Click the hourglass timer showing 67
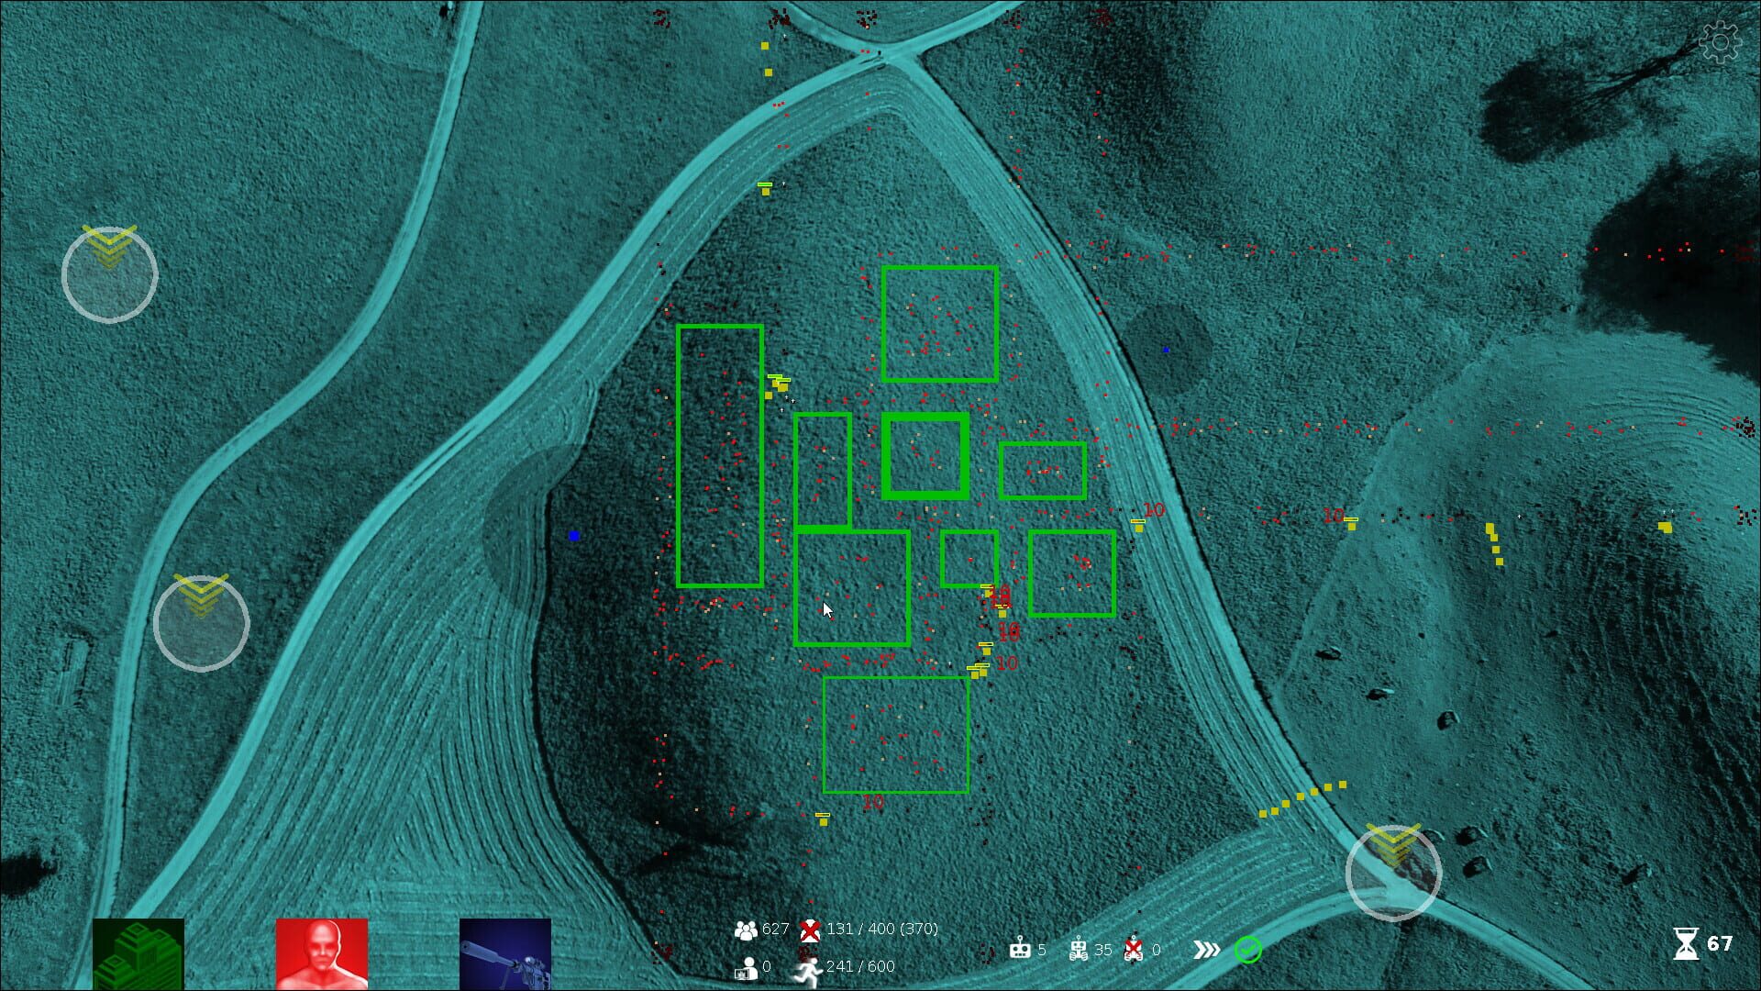 coord(1685,943)
